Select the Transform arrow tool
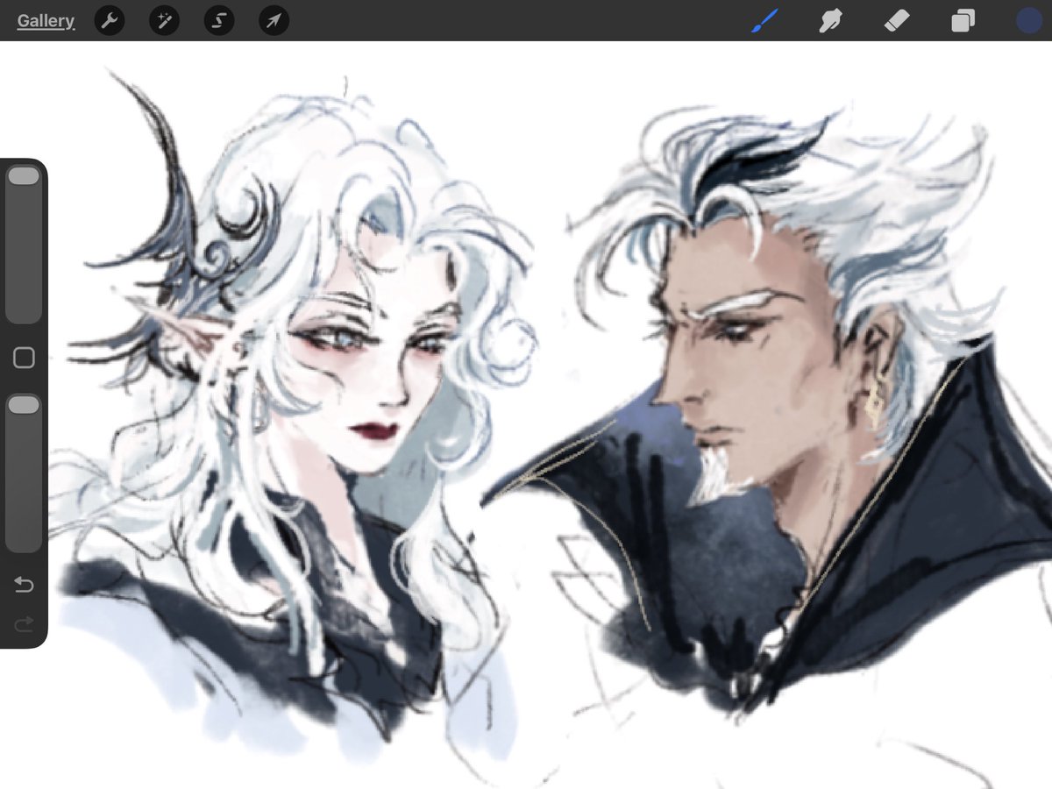Viewport: 1052px width, 789px height. 274,20
